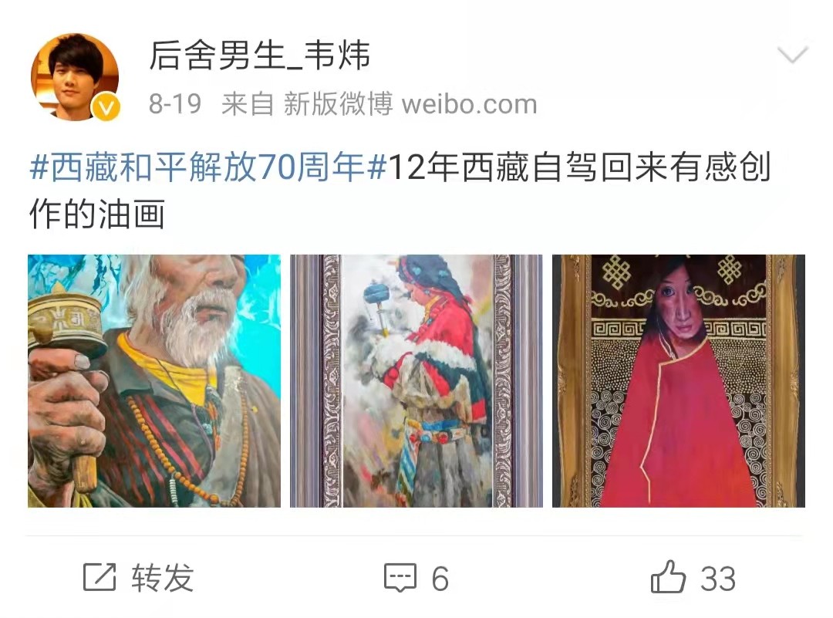The image size is (833, 618).
Task: Open username 后舍男生_韦炜 profile
Action: pyautogui.click(x=259, y=56)
